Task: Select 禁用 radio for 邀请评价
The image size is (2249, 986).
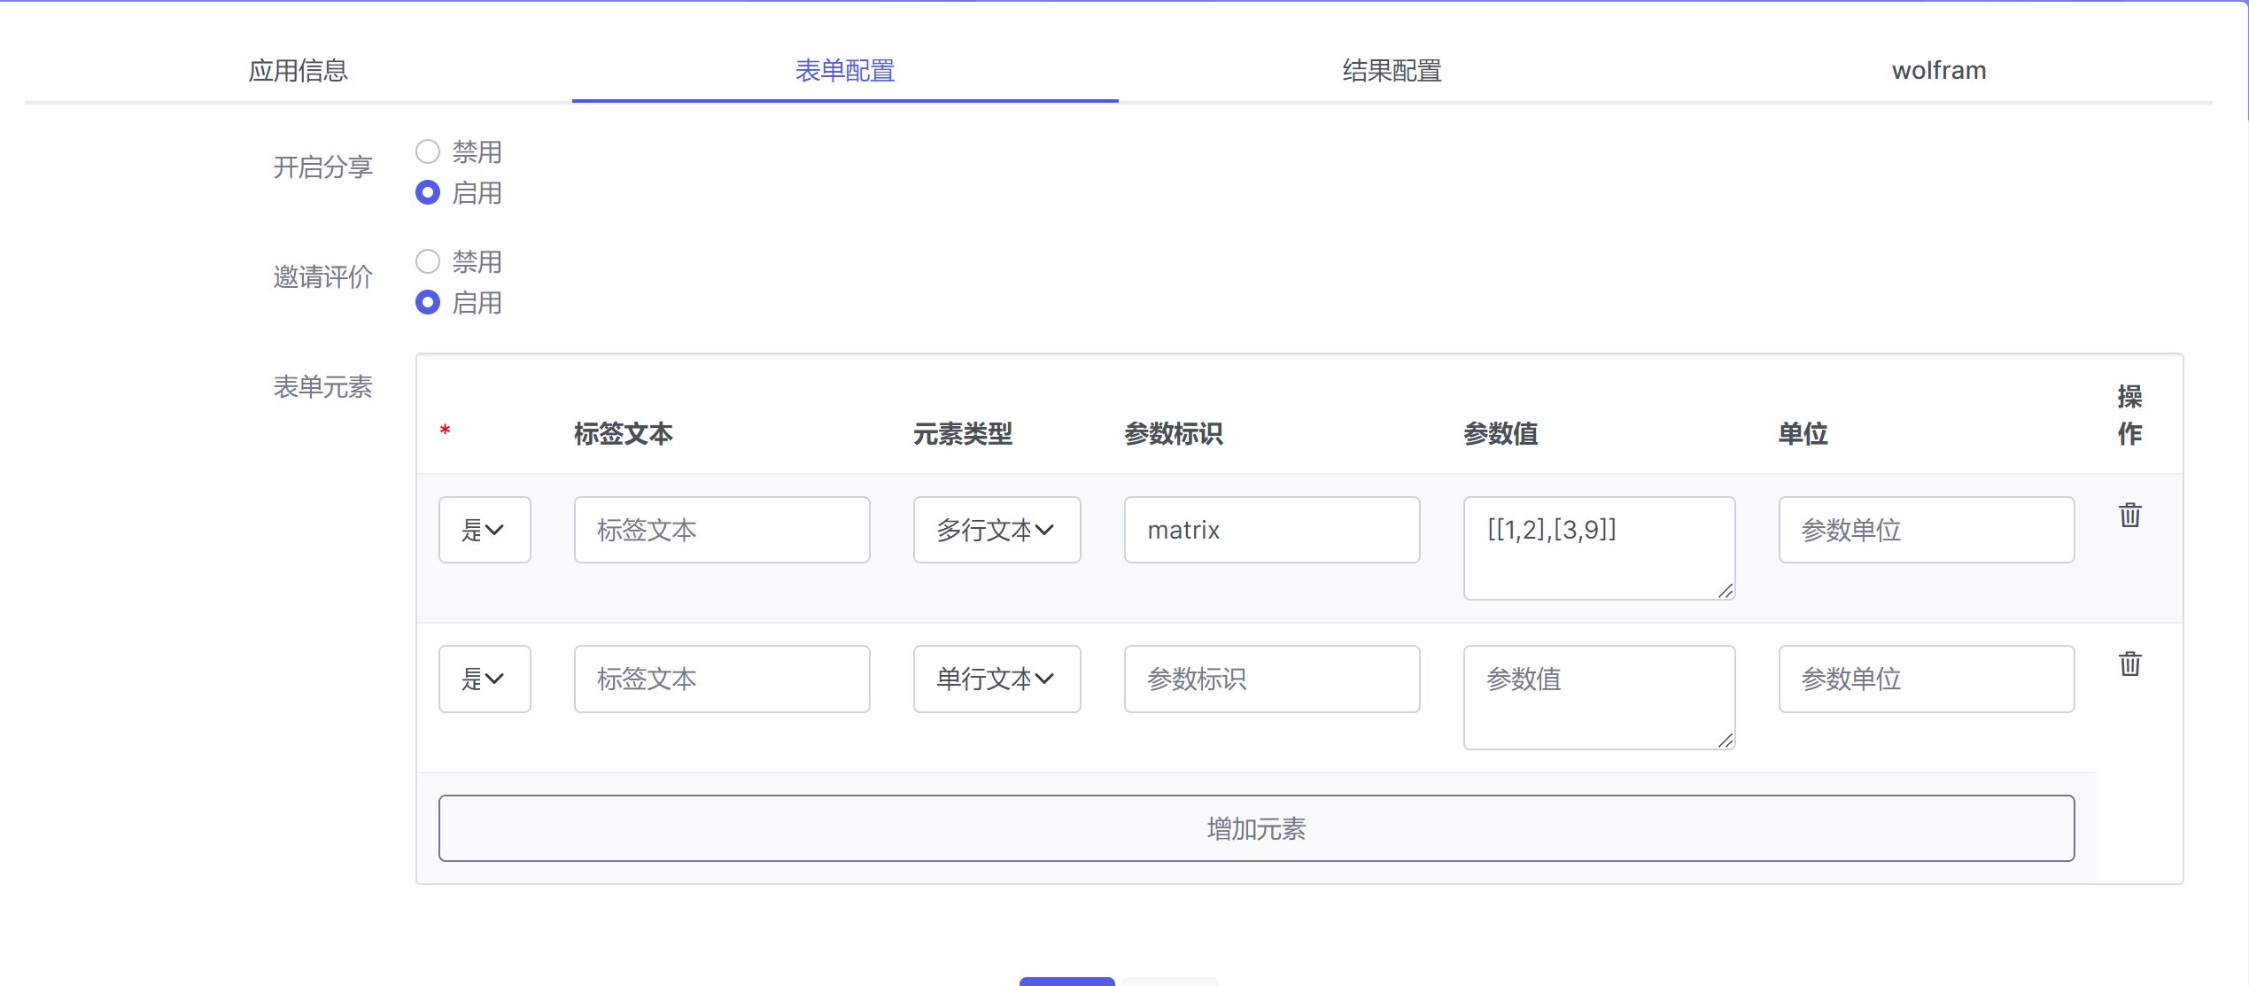Action: 428,262
